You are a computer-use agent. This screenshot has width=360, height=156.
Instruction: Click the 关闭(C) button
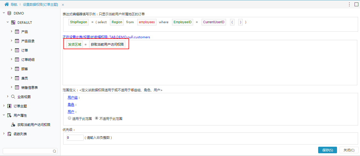[349, 150]
